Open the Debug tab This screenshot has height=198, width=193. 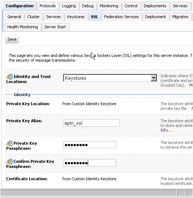point(88,6)
